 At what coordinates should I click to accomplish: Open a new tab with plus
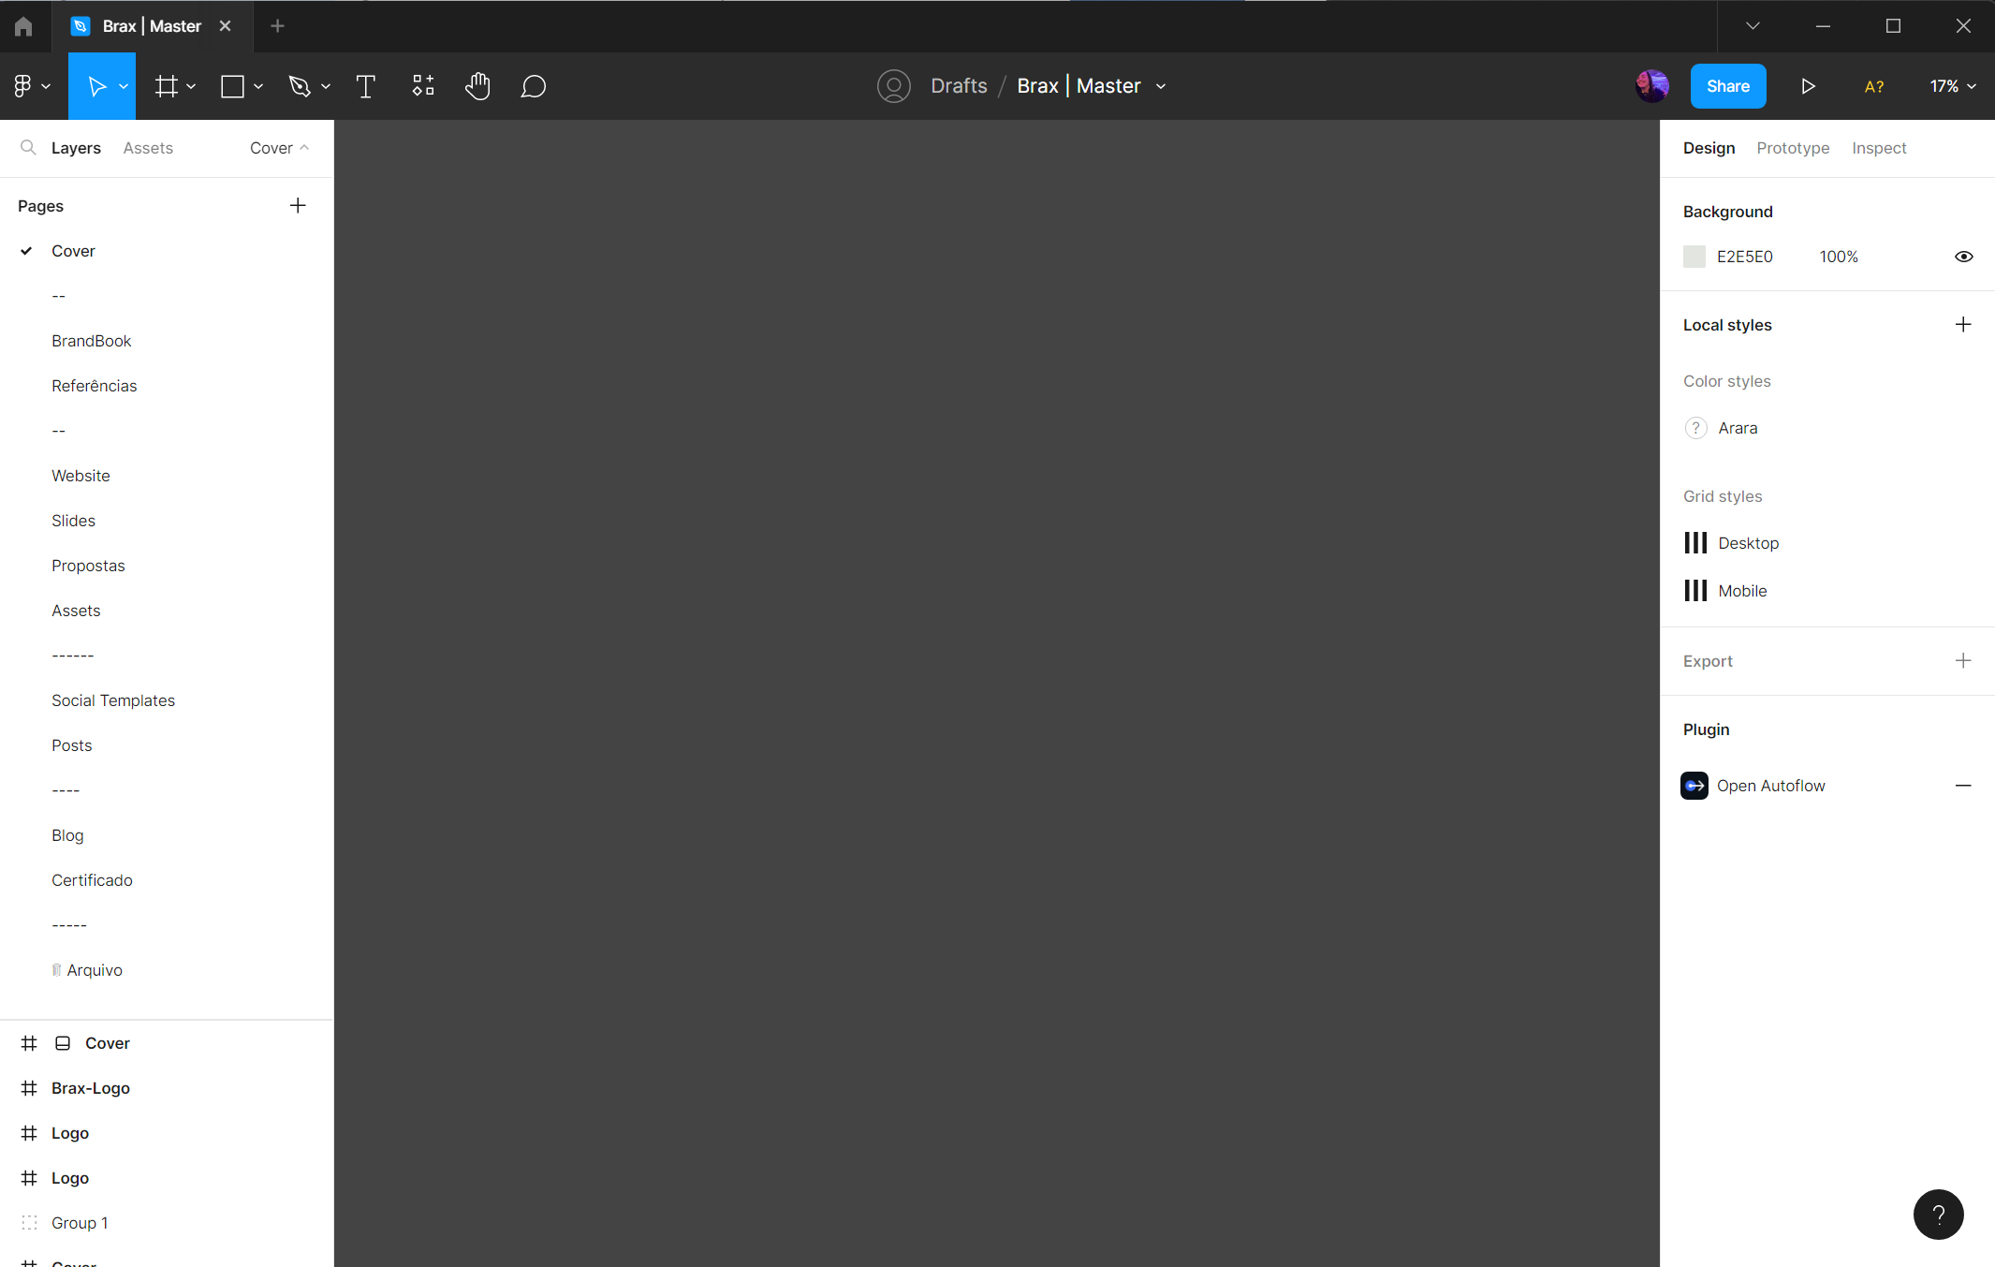[277, 26]
